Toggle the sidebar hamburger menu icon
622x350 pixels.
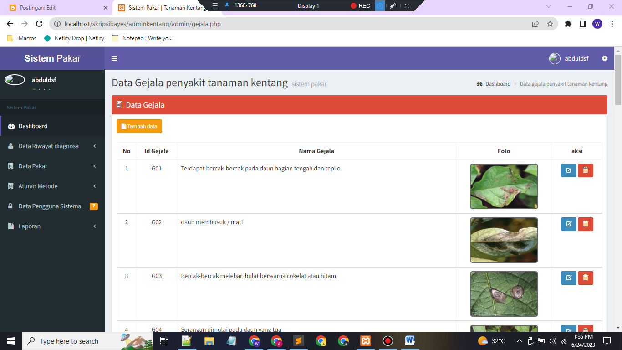click(114, 58)
